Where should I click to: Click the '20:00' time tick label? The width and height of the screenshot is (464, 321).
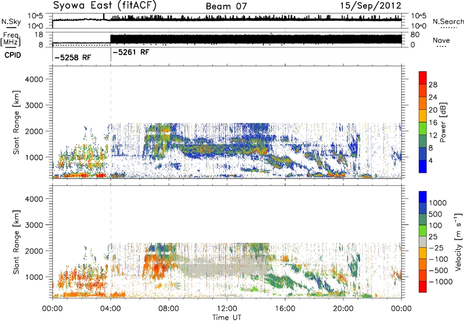click(x=343, y=309)
